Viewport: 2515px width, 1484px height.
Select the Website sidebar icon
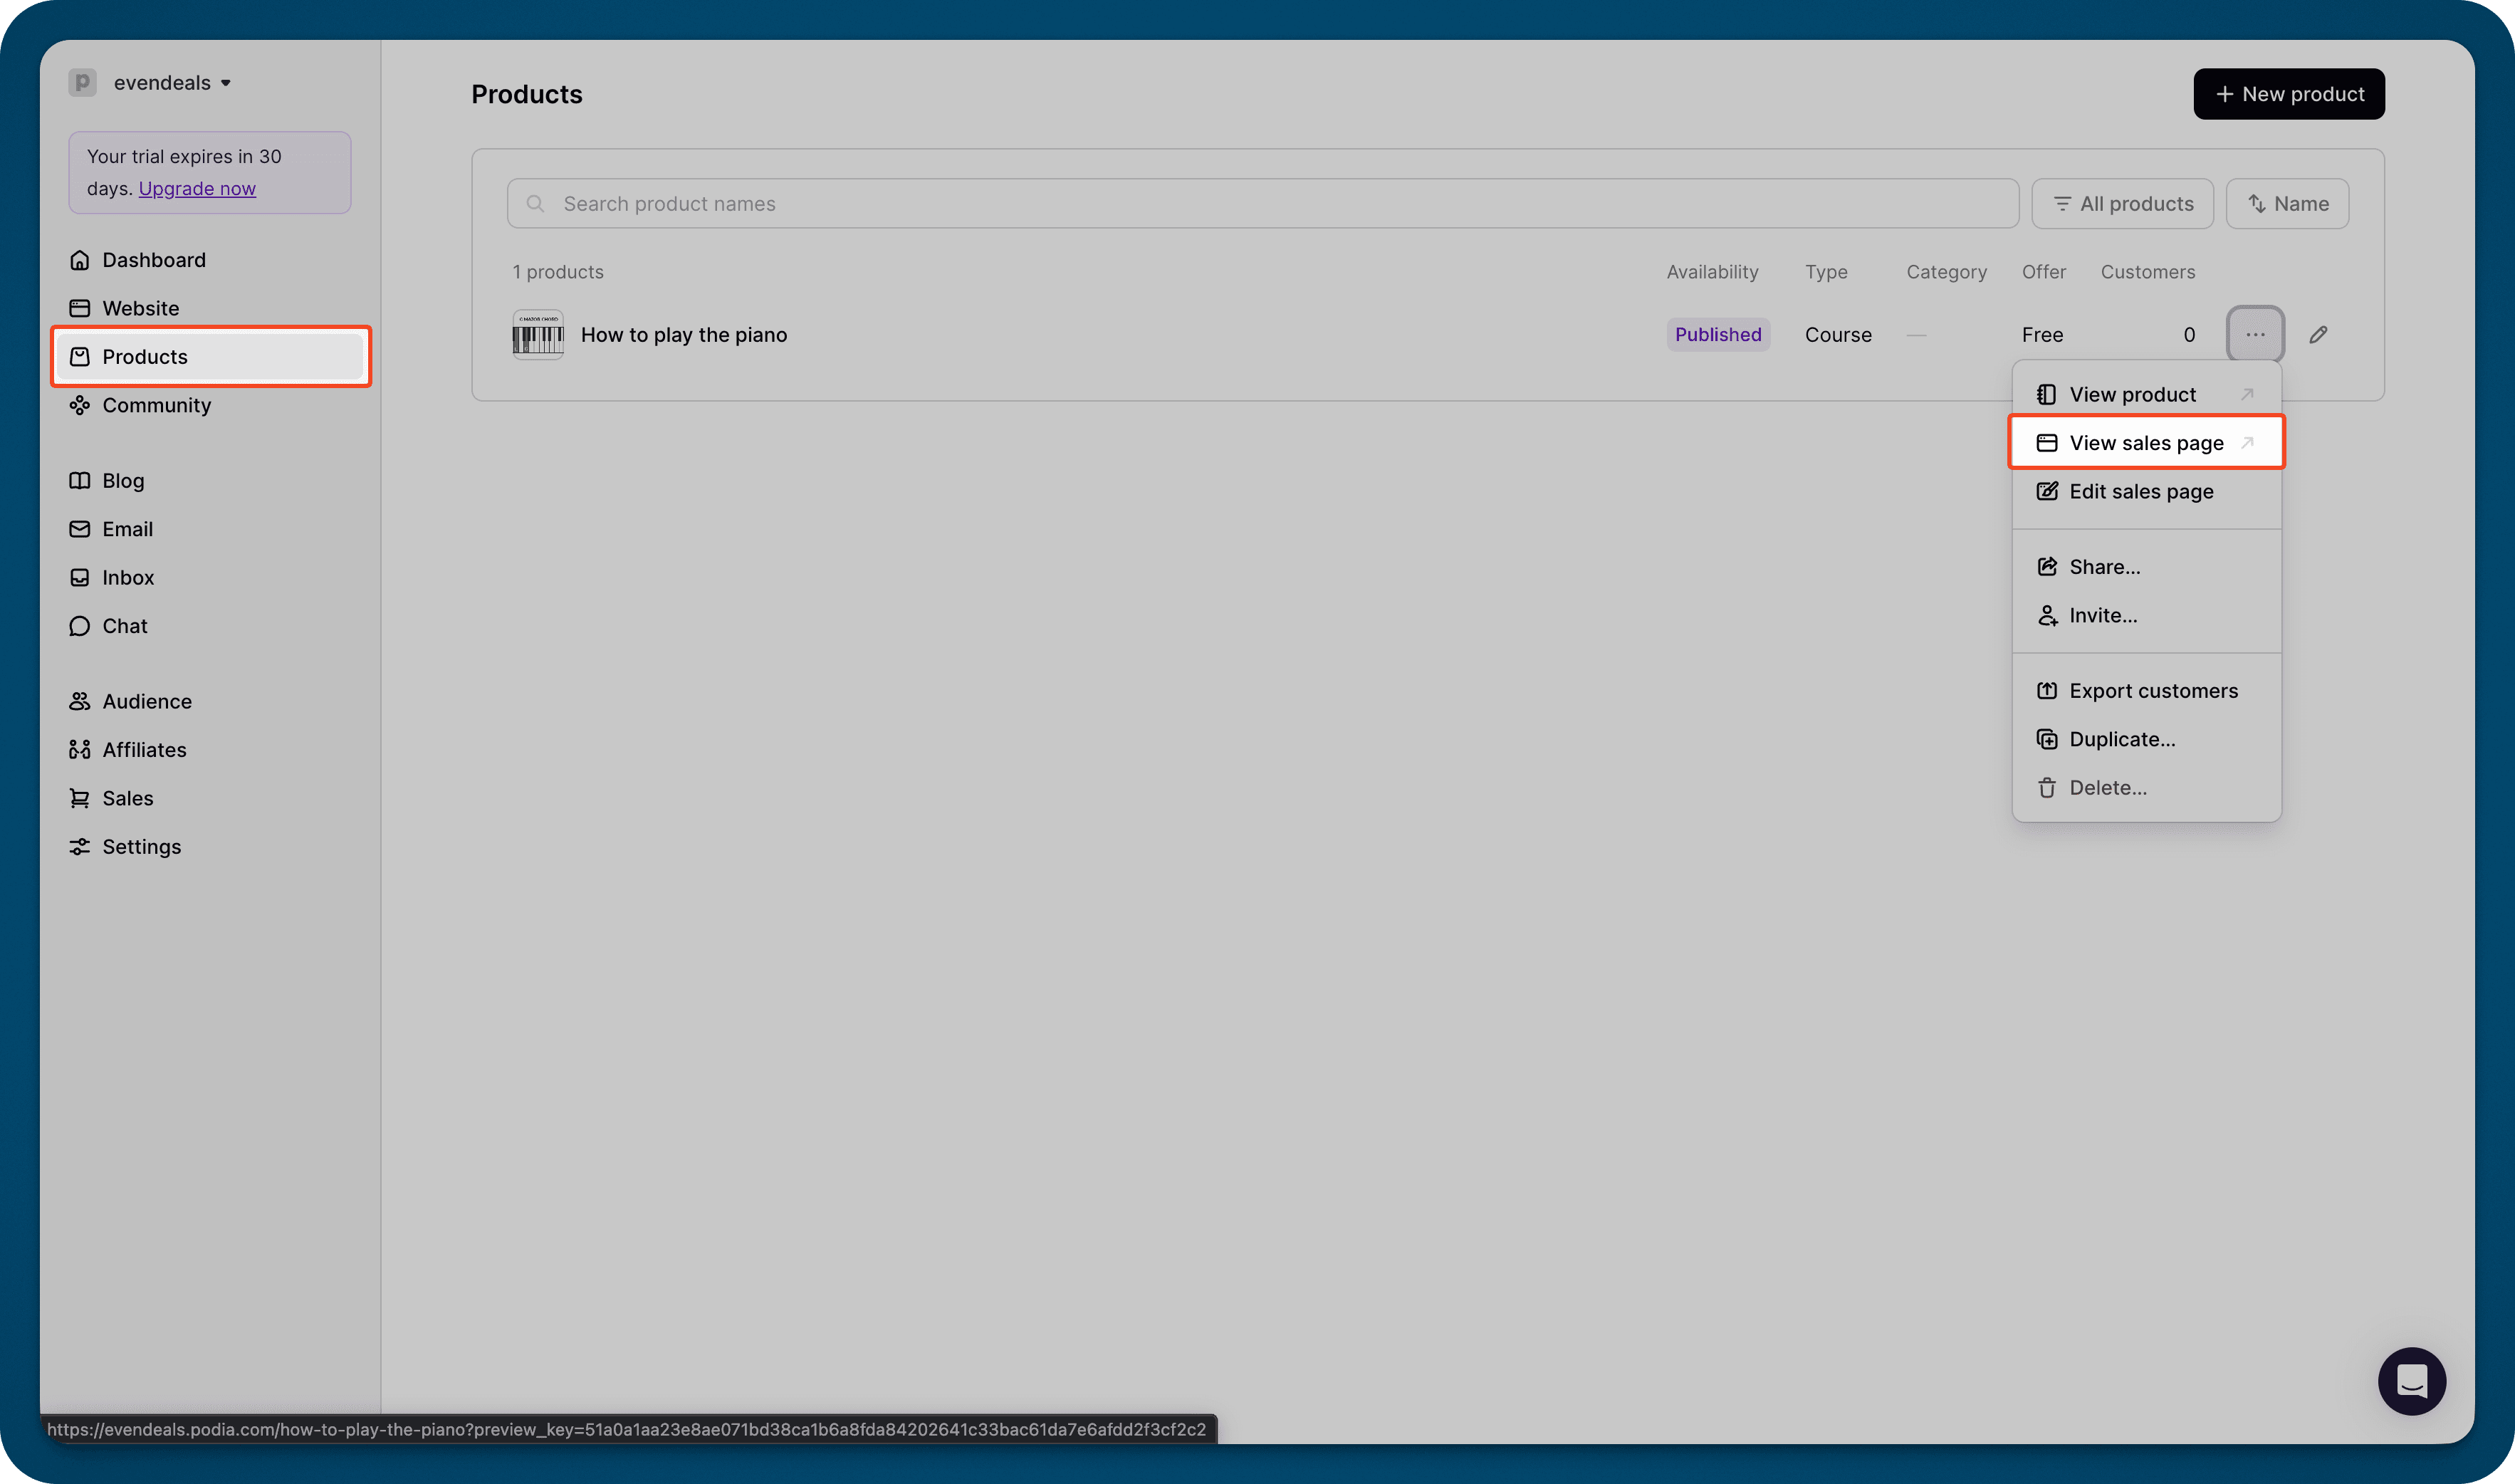[80, 307]
